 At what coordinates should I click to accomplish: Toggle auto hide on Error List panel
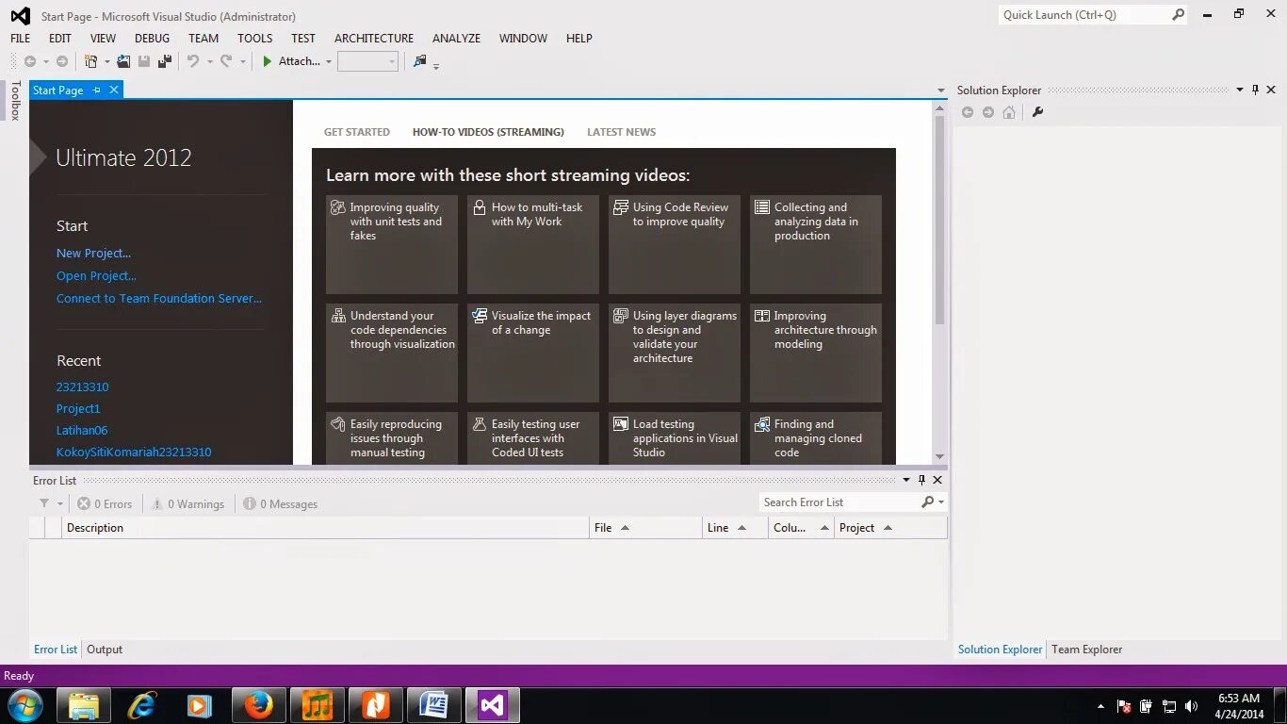(x=922, y=480)
